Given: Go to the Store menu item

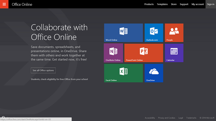Looking at the screenshot, I should point(174,4).
